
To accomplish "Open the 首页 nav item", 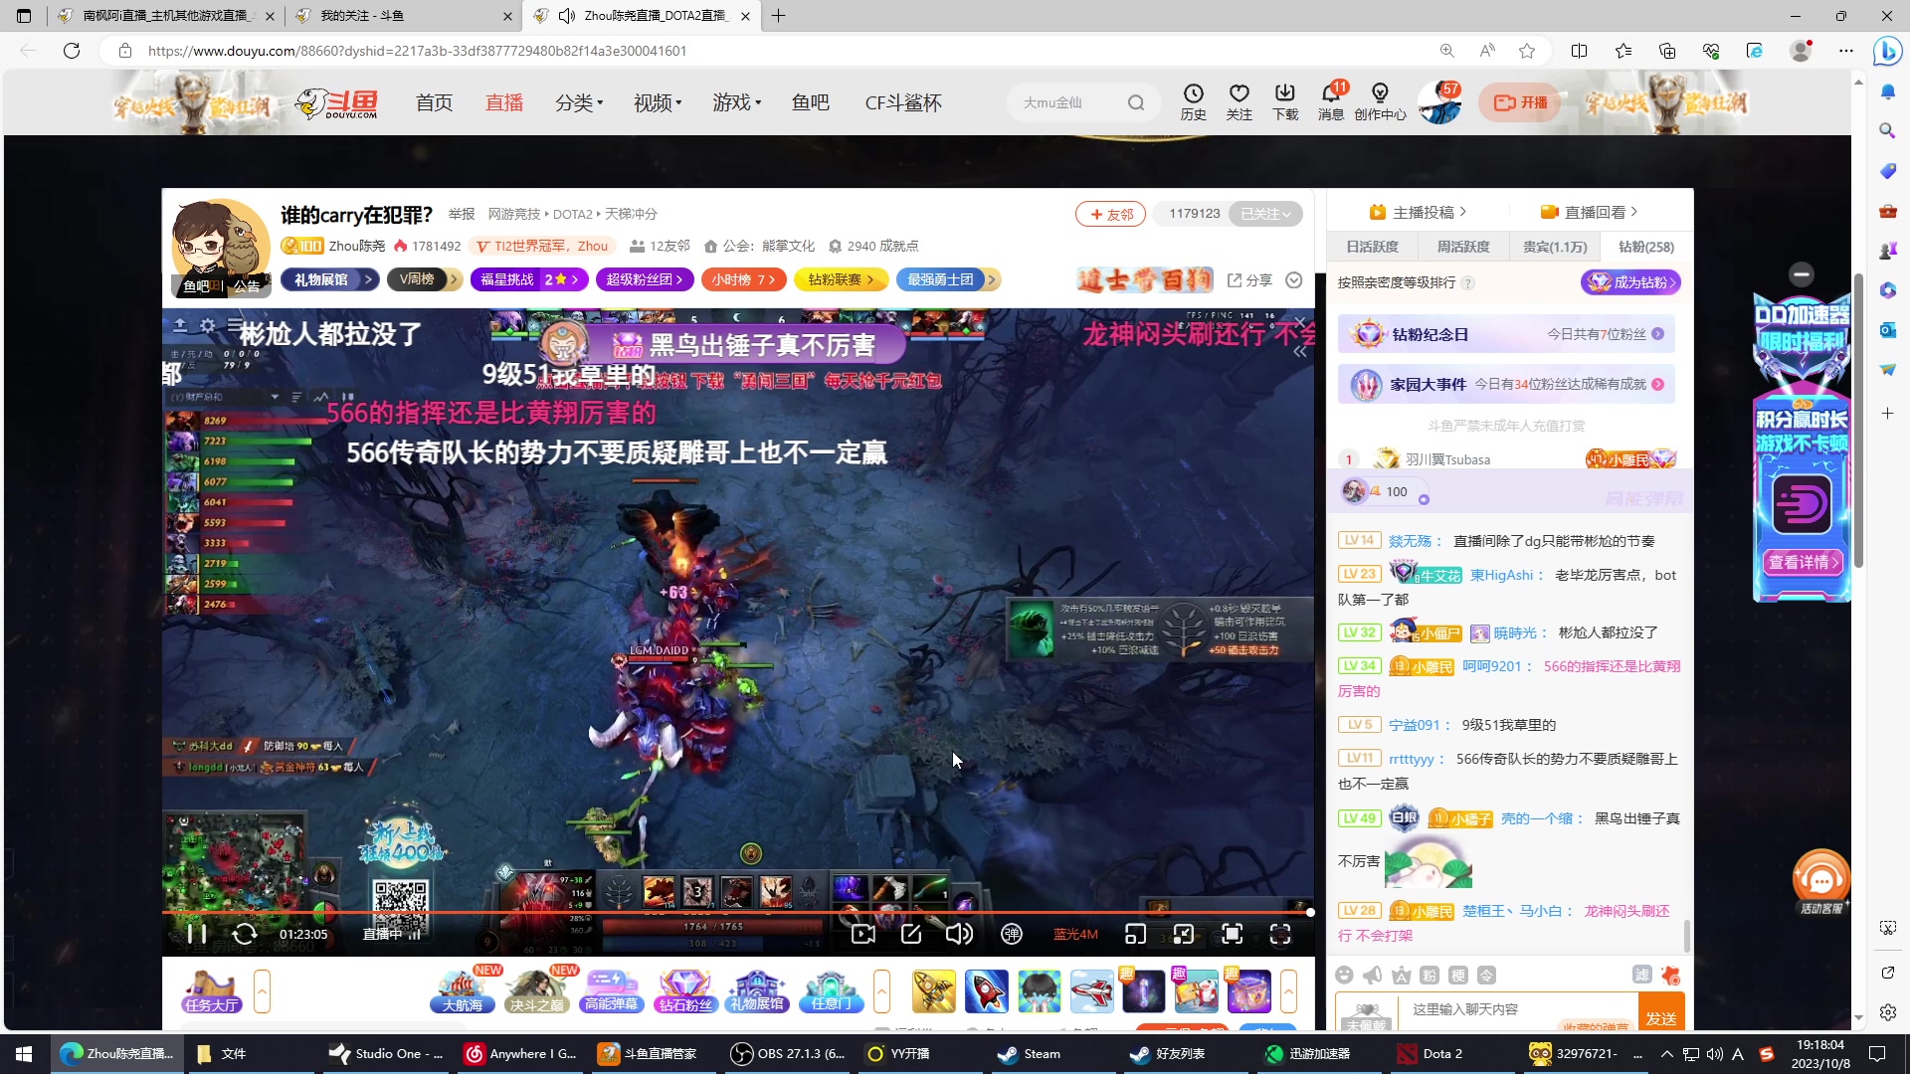I will point(434,102).
